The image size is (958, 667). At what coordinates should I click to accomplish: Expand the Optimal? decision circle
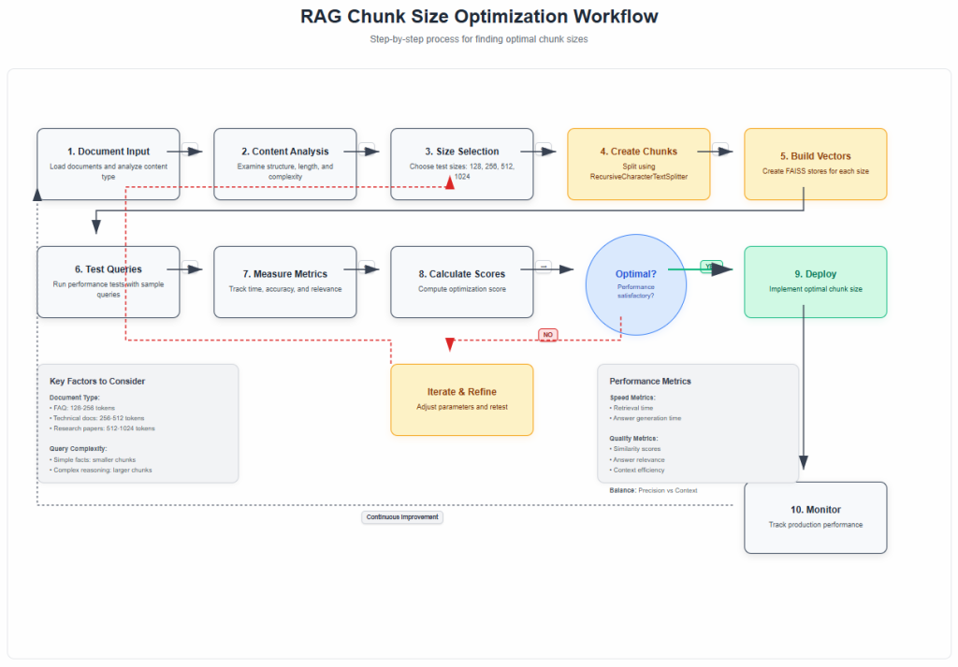click(x=636, y=284)
